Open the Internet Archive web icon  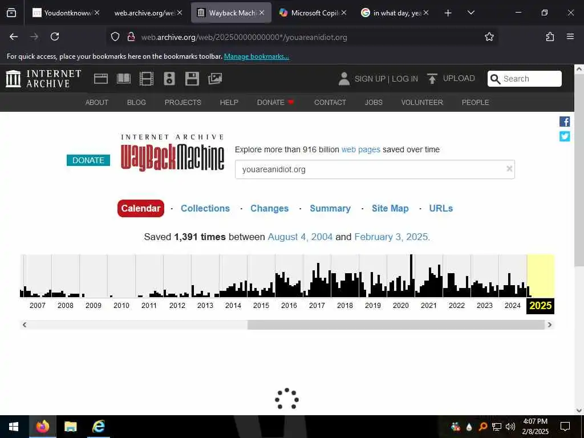tap(101, 79)
